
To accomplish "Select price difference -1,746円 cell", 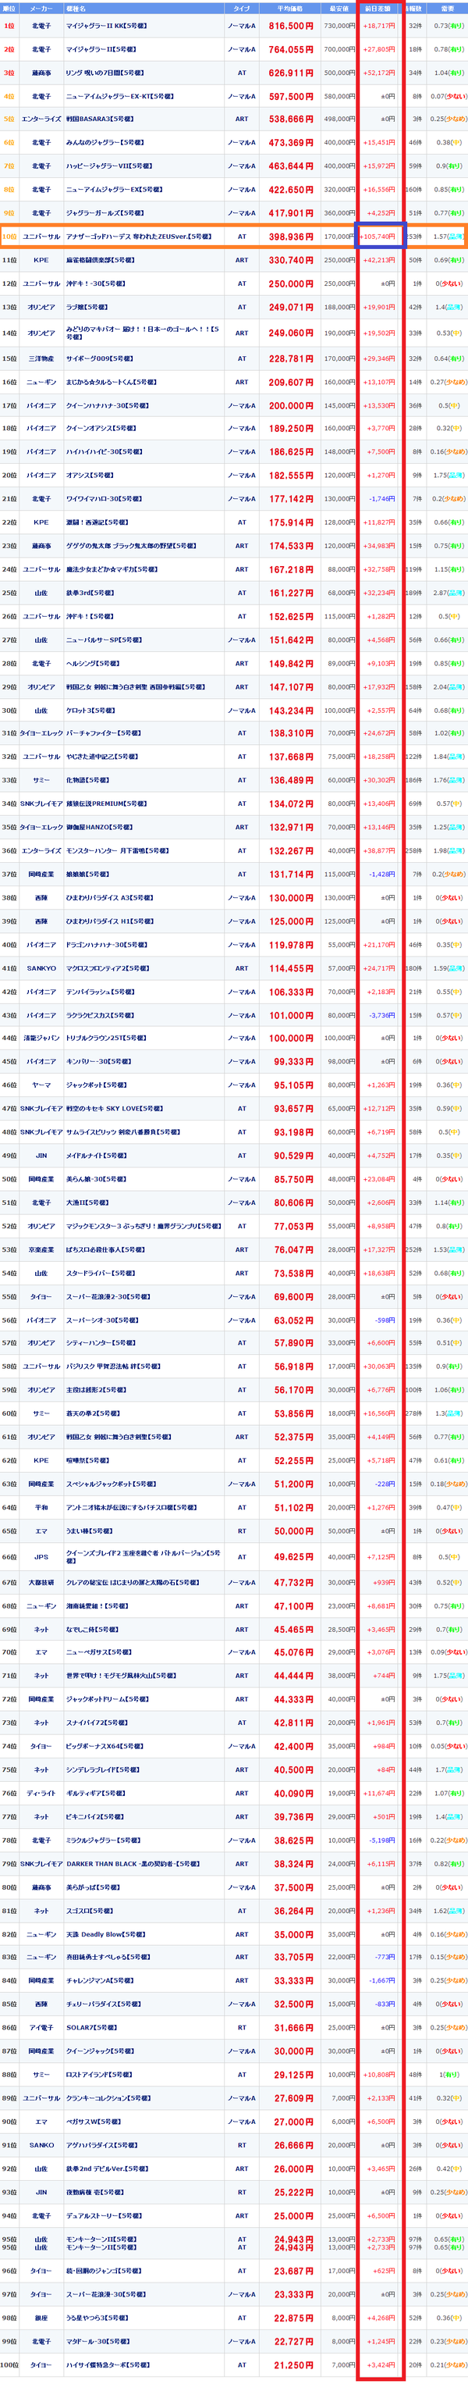I will (x=379, y=498).
